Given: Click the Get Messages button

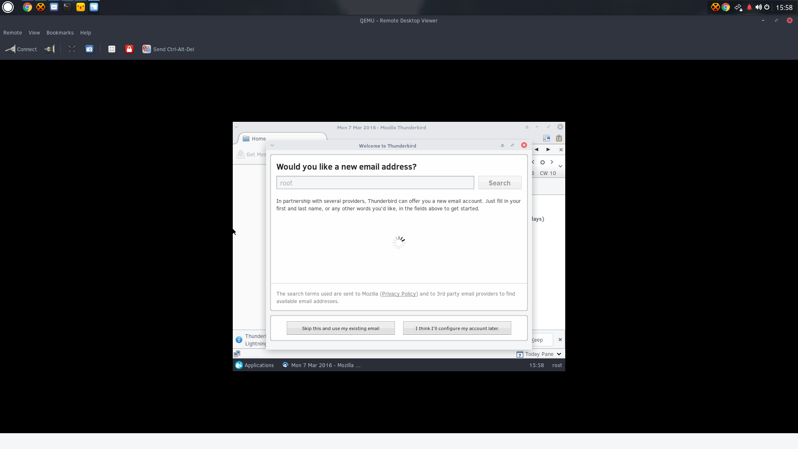Looking at the screenshot, I should pos(252,154).
